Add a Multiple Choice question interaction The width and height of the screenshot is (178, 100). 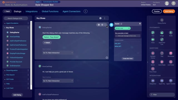point(153,53)
